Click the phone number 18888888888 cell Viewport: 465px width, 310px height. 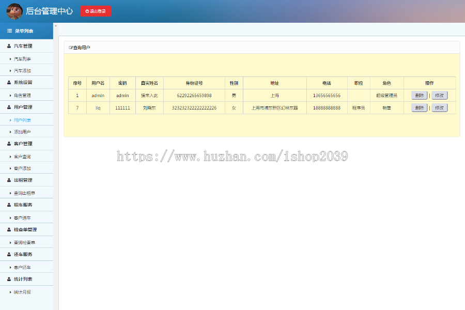click(x=327, y=108)
